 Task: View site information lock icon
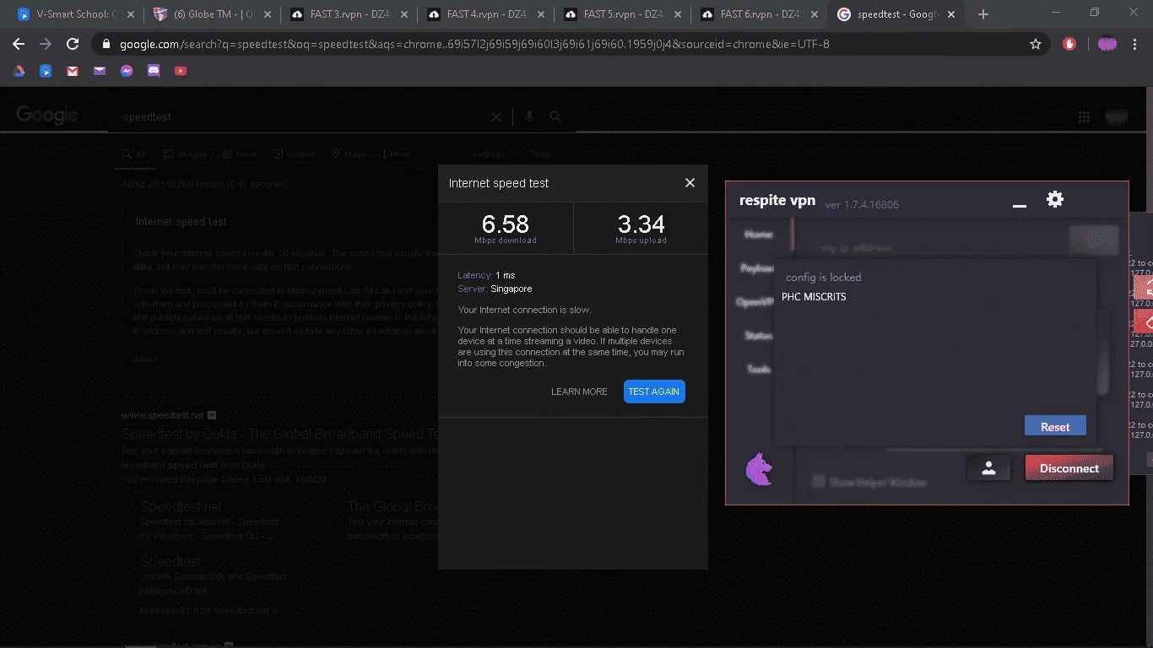point(106,44)
